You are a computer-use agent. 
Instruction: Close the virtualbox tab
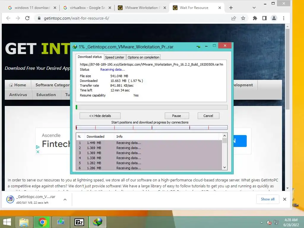pyautogui.click(x=110, y=8)
